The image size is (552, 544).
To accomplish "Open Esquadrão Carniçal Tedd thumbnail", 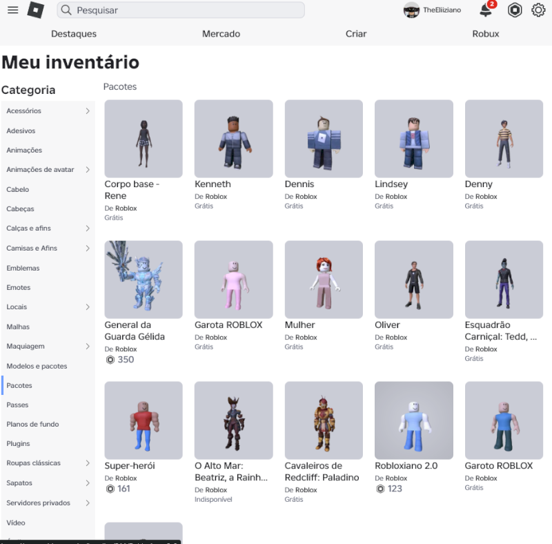I will tap(504, 280).
